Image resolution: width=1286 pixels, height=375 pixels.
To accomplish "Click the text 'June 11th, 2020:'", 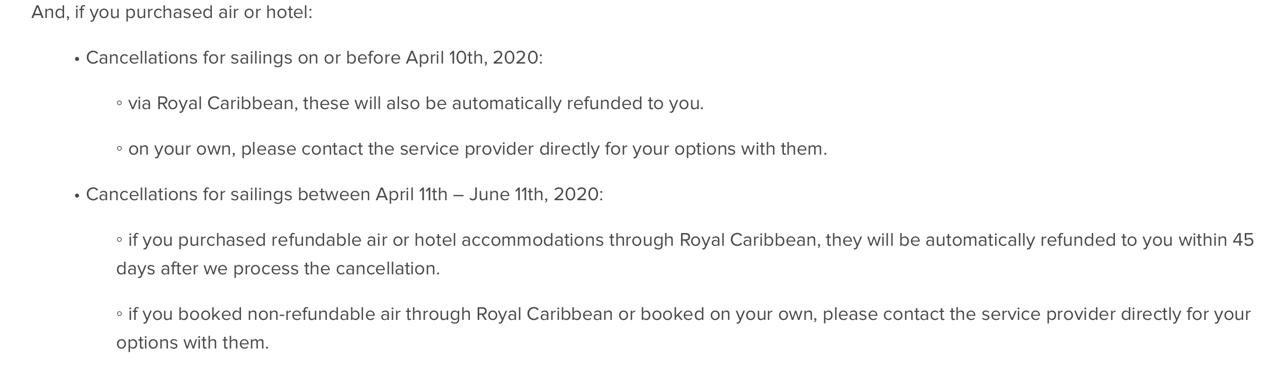I will [x=536, y=194].
